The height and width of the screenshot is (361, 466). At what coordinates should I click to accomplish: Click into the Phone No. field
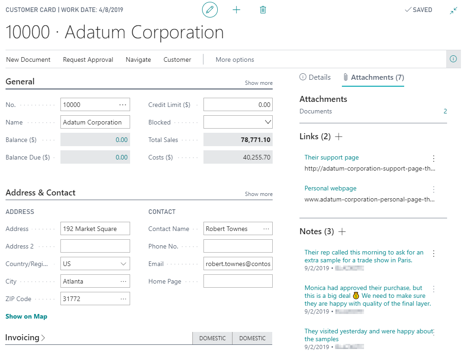coord(238,246)
